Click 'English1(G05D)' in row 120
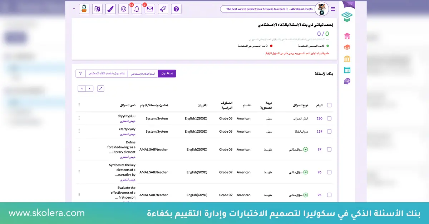The image size is (429, 224). pos(196,118)
